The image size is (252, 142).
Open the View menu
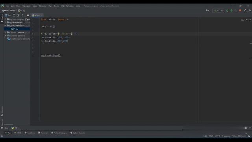[19, 6]
